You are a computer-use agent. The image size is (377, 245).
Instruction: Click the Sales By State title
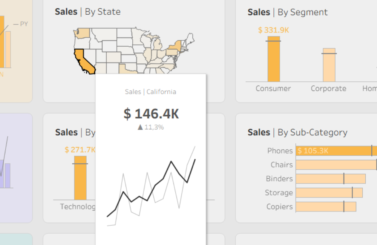[x=87, y=12]
